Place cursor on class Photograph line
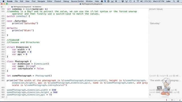This screenshot has height=102, width=182. pos(19,61)
